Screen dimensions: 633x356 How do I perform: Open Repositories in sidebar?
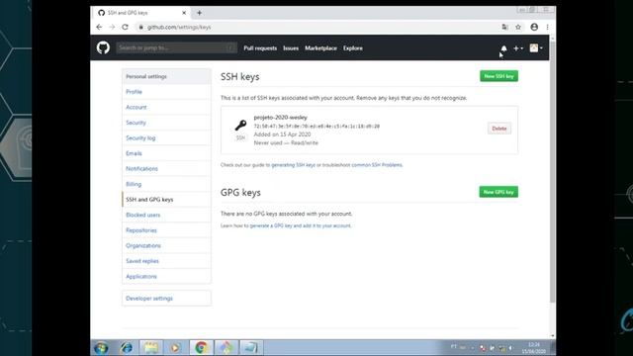point(166,230)
